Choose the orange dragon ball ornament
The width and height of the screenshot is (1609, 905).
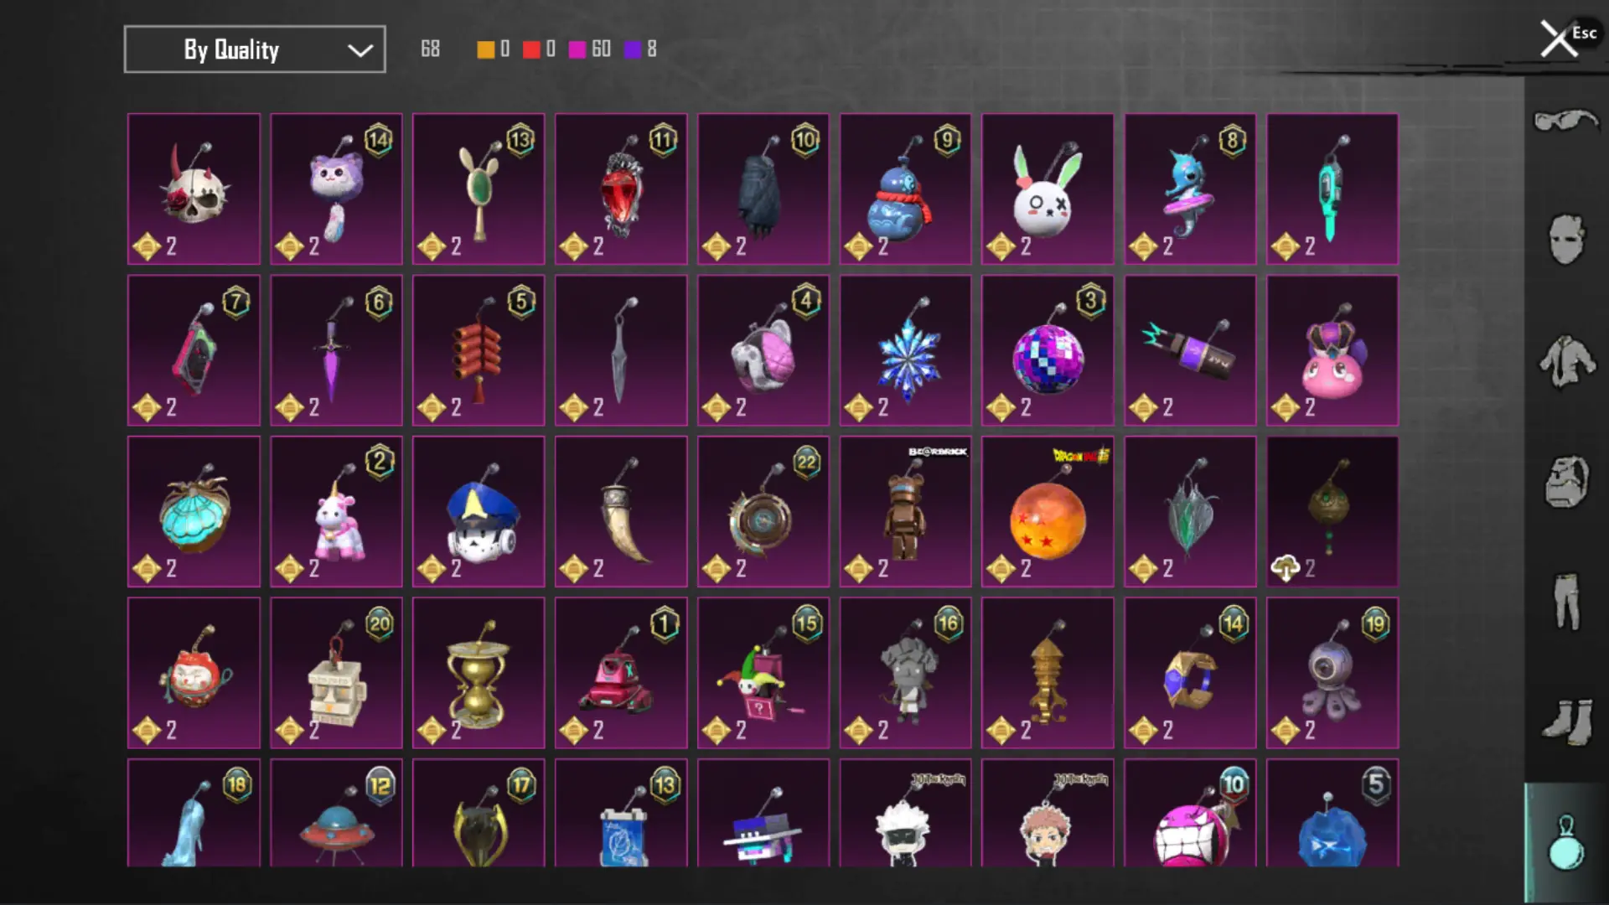pos(1048,512)
